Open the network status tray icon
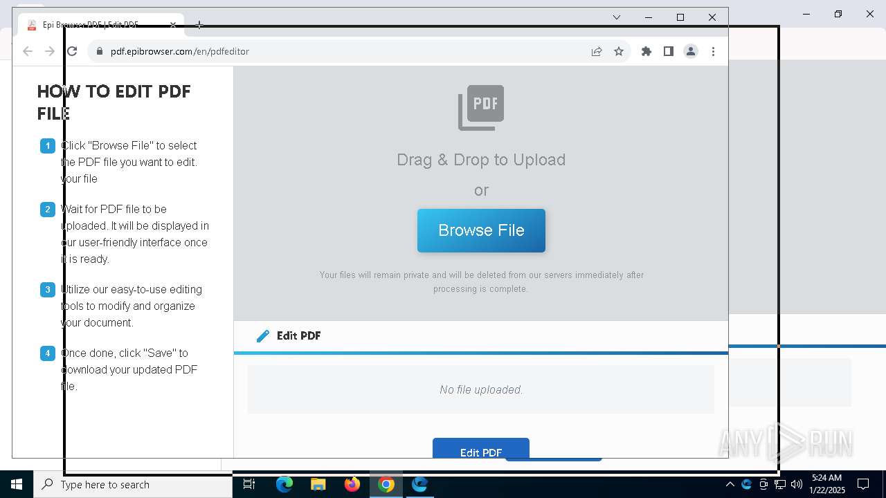This screenshot has width=886, height=498. click(780, 484)
